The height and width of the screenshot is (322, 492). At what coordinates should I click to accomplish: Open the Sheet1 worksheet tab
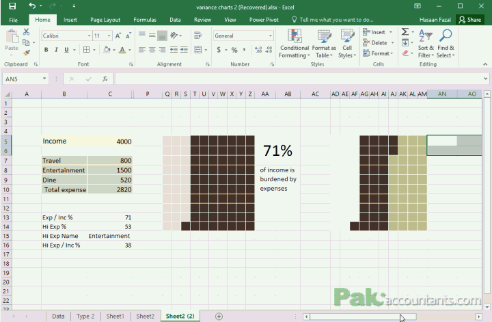(x=115, y=316)
